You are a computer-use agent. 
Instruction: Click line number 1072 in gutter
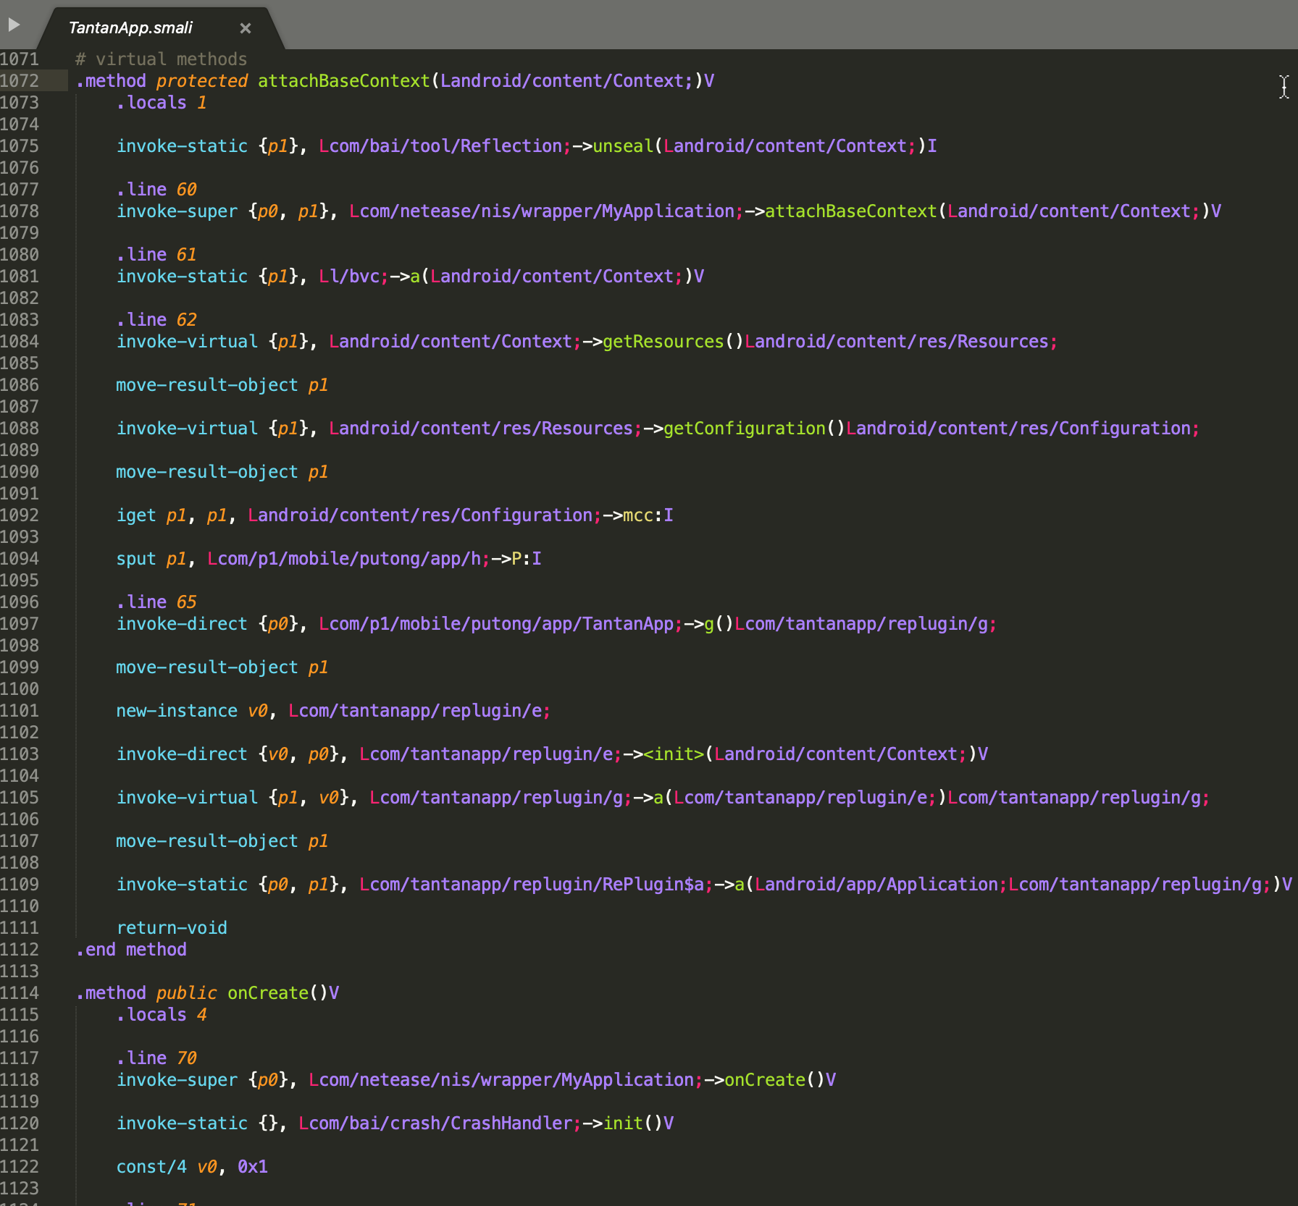point(20,80)
